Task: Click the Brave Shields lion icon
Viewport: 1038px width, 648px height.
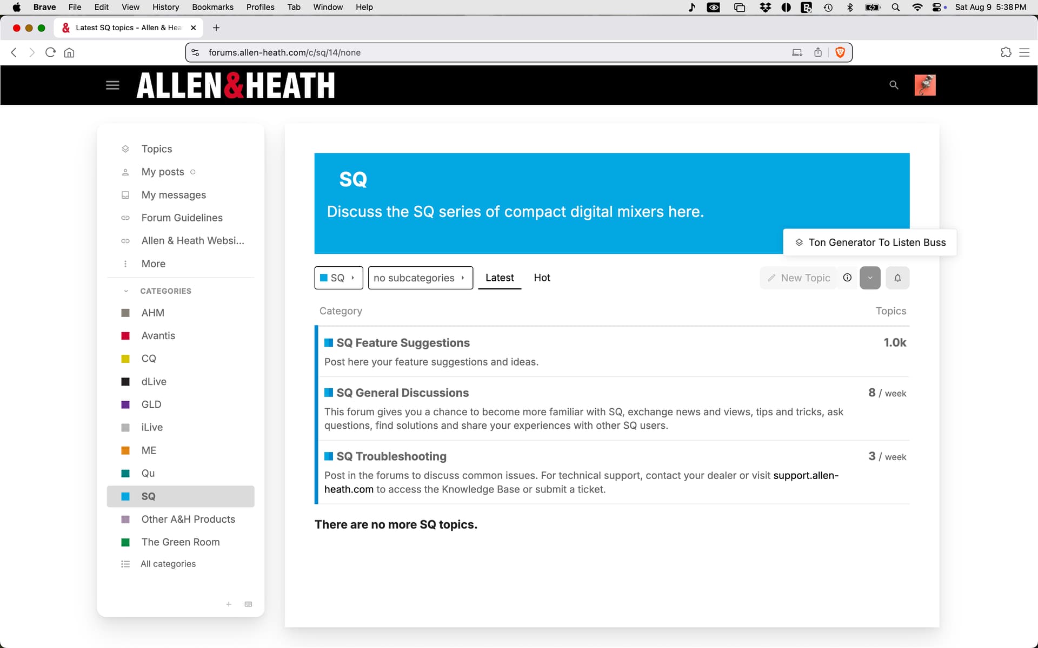Action: pos(840,52)
